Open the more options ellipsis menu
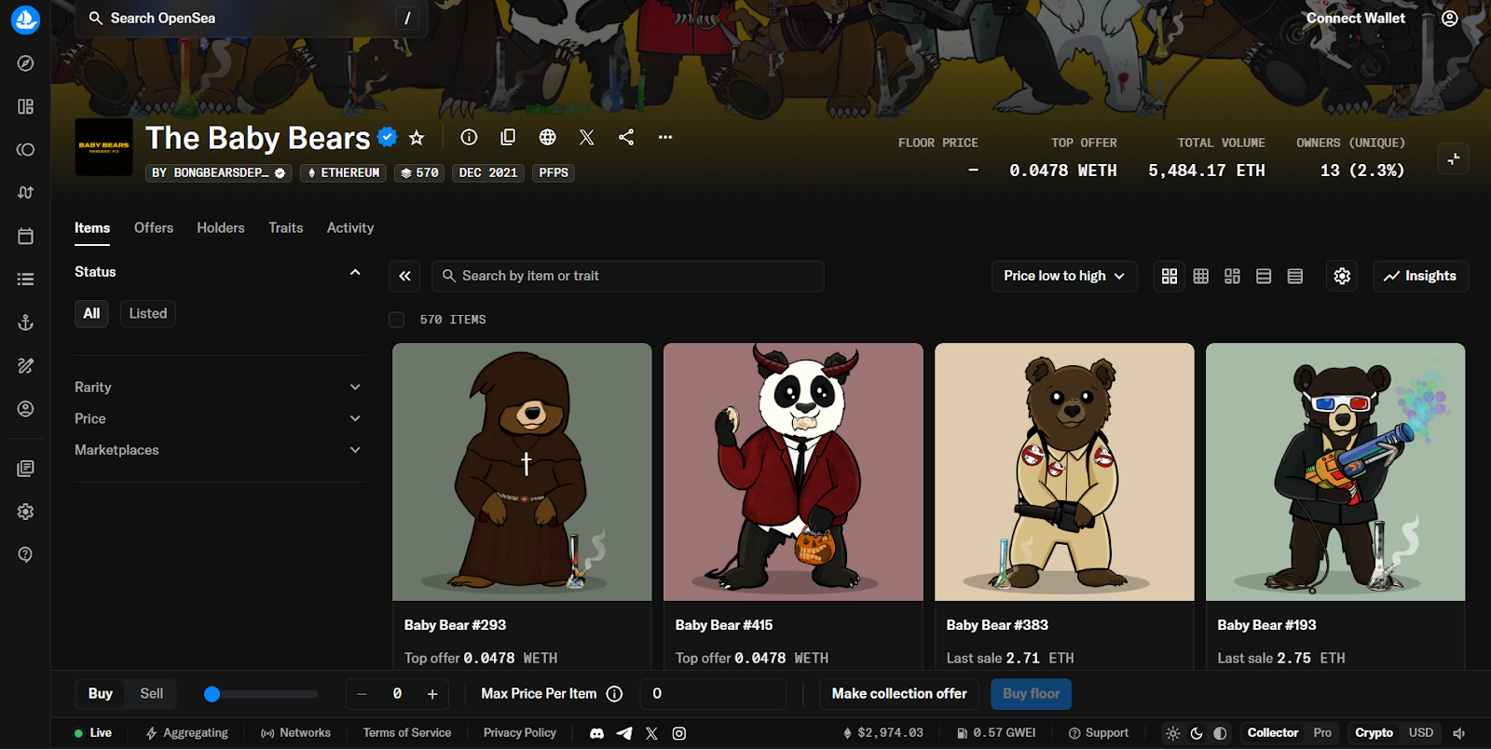The height and width of the screenshot is (750, 1491). pyautogui.click(x=665, y=137)
